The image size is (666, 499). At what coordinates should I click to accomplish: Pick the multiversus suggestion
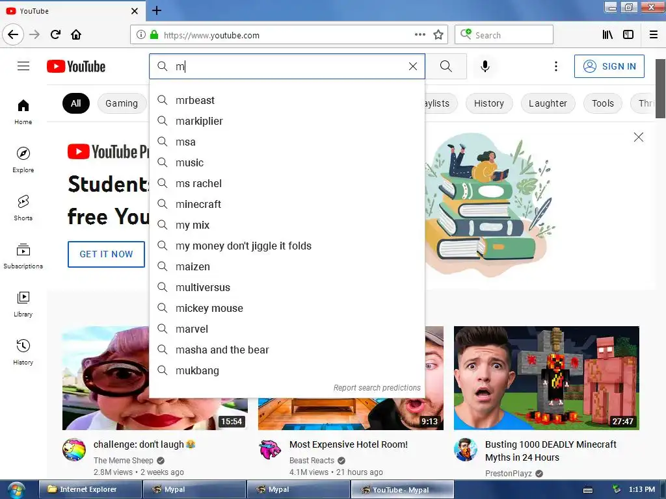[287, 287]
